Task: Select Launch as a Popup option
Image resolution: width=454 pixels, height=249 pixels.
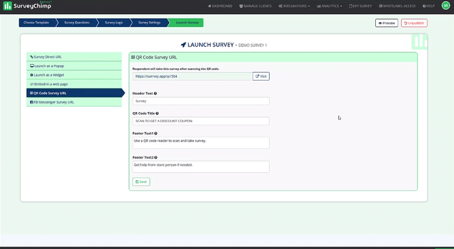Action: coord(74,66)
